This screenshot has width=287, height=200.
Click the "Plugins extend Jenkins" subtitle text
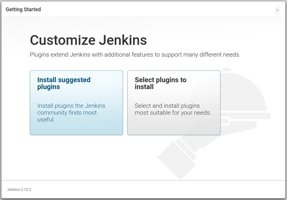point(135,55)
